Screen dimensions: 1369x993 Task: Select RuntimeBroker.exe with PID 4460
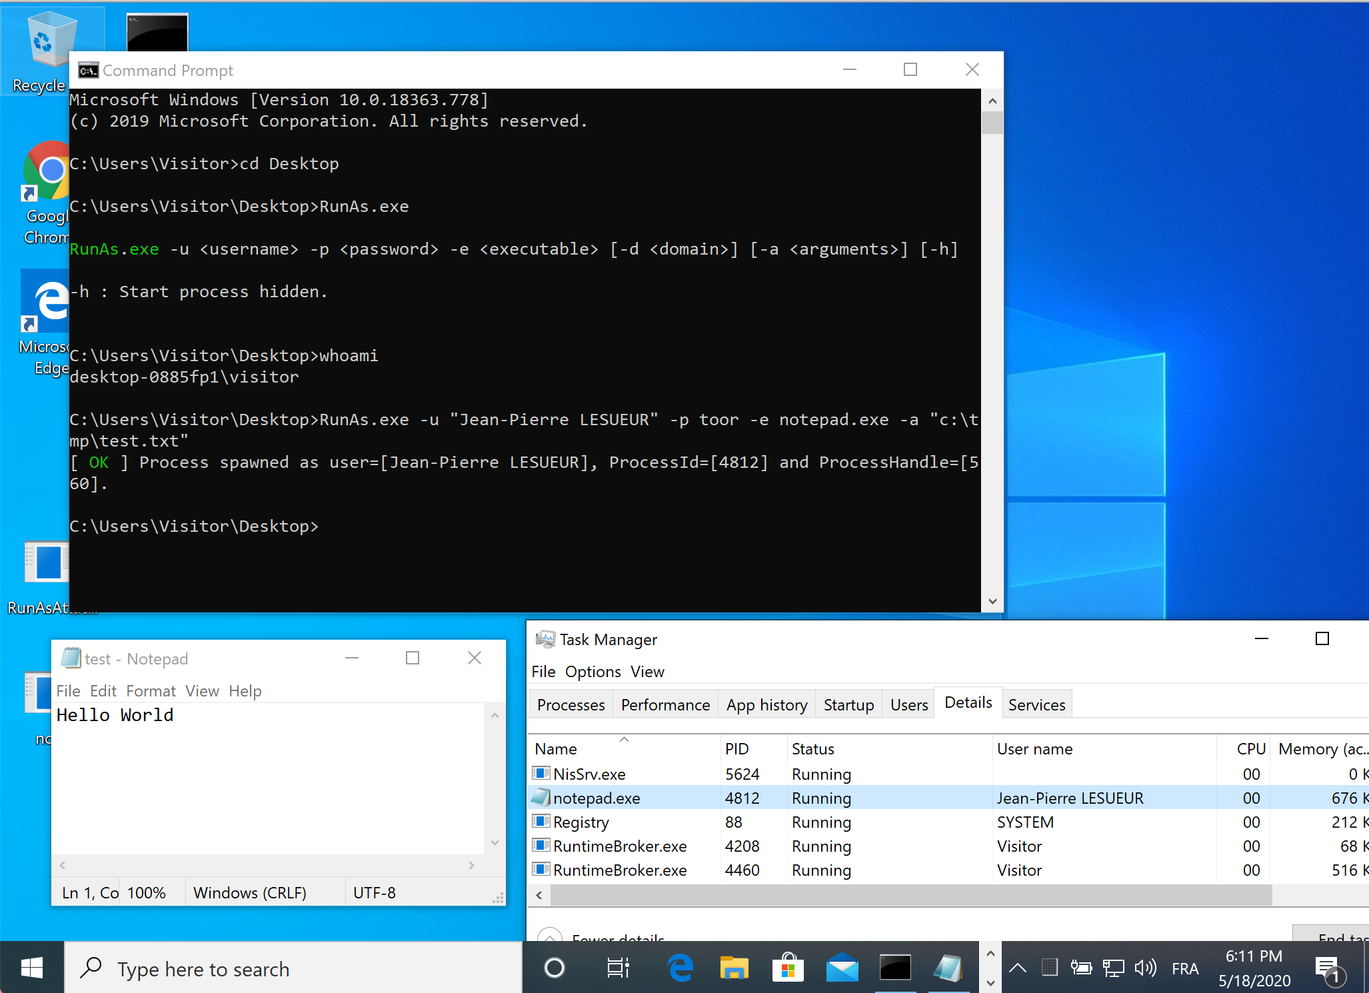(948, 870)
